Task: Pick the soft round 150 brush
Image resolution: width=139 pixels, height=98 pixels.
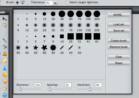Action: 88,25
